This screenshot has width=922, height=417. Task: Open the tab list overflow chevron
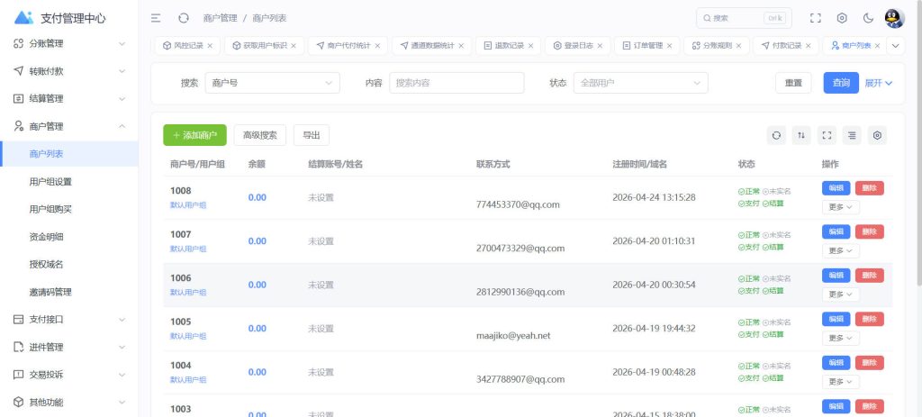[896, 46]
